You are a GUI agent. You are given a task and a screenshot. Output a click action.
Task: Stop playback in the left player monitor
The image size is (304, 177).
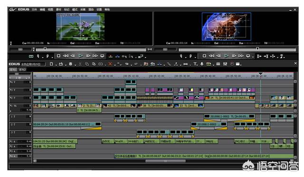(x=58, y=56)
